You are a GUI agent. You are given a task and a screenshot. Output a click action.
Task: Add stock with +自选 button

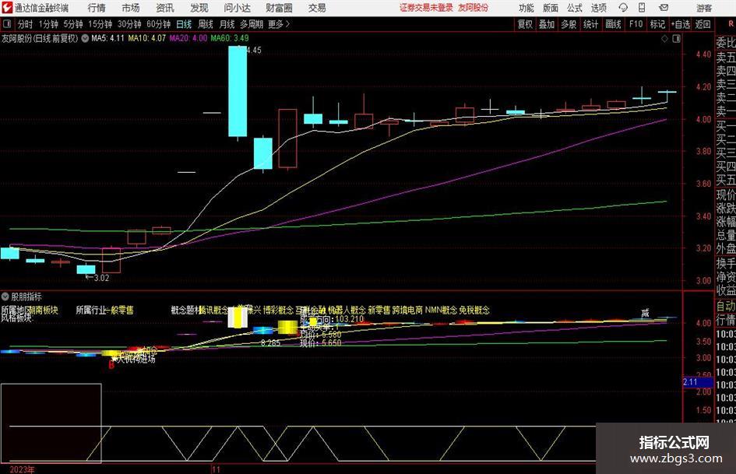[681, 24]
